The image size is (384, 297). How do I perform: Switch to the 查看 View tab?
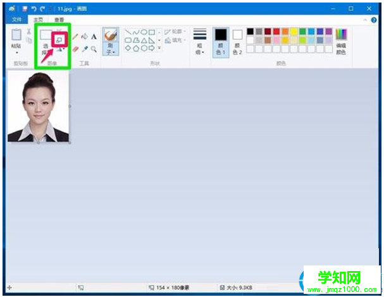[x=59, y=20]
